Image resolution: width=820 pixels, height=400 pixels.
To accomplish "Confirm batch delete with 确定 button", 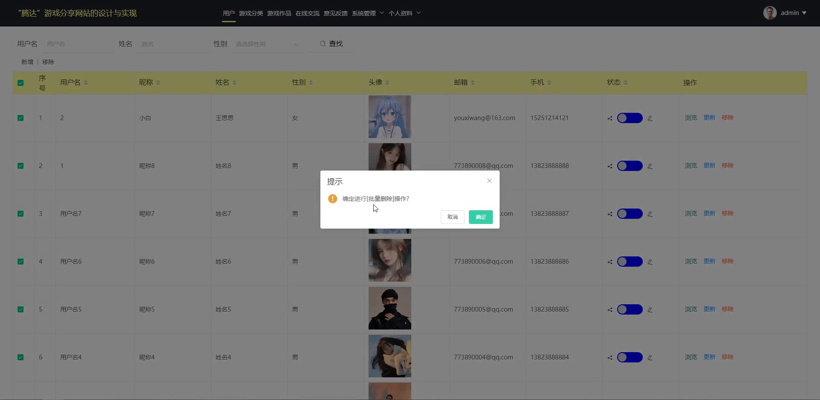I will pyautogui.click(x=481, y=217).
